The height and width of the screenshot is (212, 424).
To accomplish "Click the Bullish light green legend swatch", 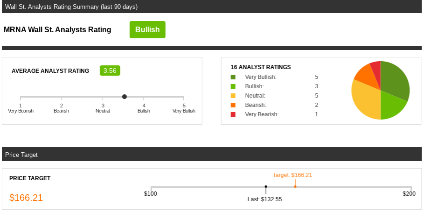I will (x=233, y=86).
